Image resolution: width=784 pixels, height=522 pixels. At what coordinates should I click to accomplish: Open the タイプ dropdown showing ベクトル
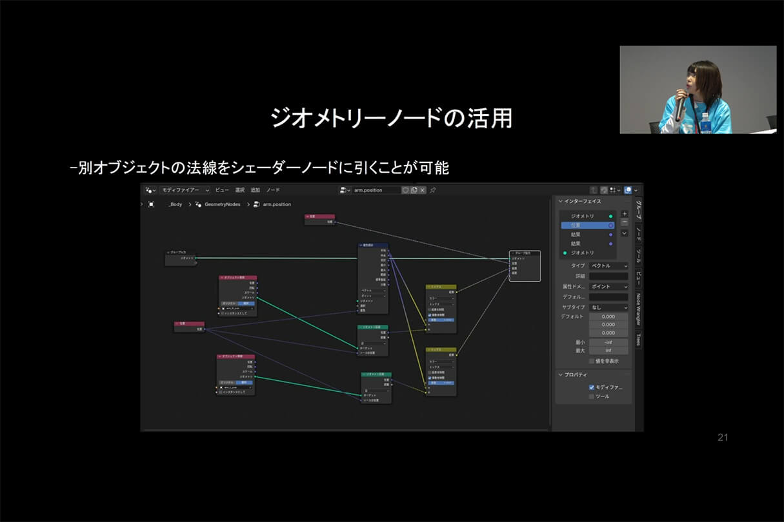(608, 266)
